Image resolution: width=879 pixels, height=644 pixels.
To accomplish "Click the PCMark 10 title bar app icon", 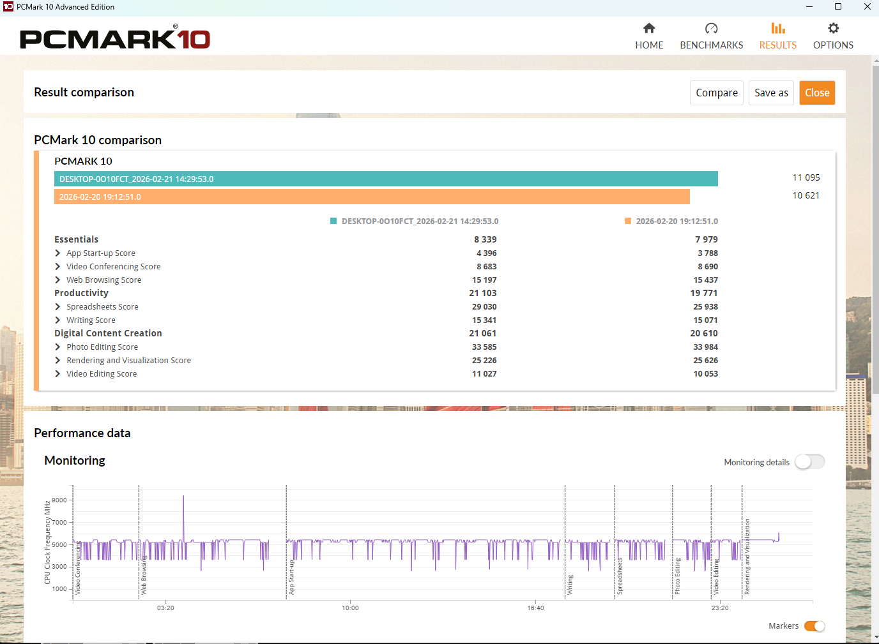I will tap(8, 6).
